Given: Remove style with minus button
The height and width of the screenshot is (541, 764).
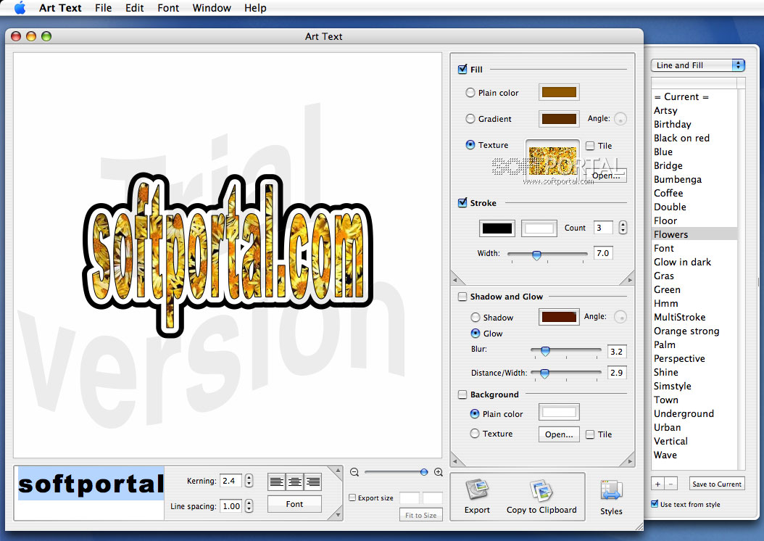Looking at the screenshot, I should [x=671, y=484].
